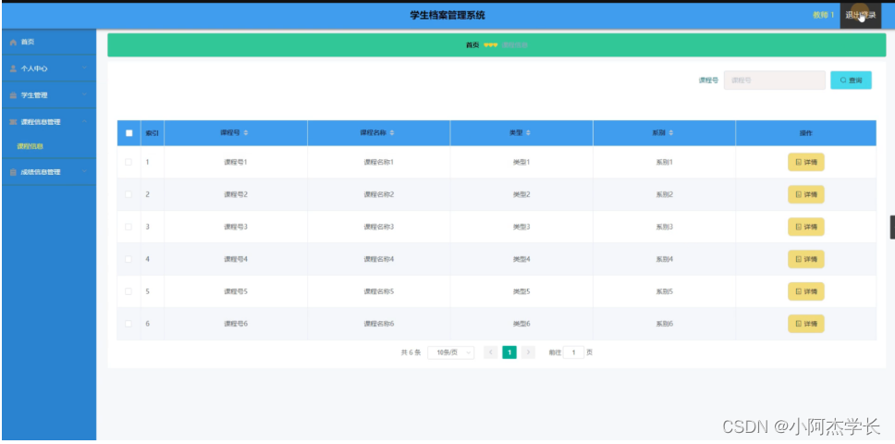Click the 前往 page number input box
Image resolution: width=895 pixels, height=444 pixels.
tap(573, 352)
